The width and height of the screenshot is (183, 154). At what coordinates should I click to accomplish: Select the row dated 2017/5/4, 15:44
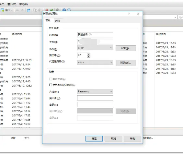point(21,99)
